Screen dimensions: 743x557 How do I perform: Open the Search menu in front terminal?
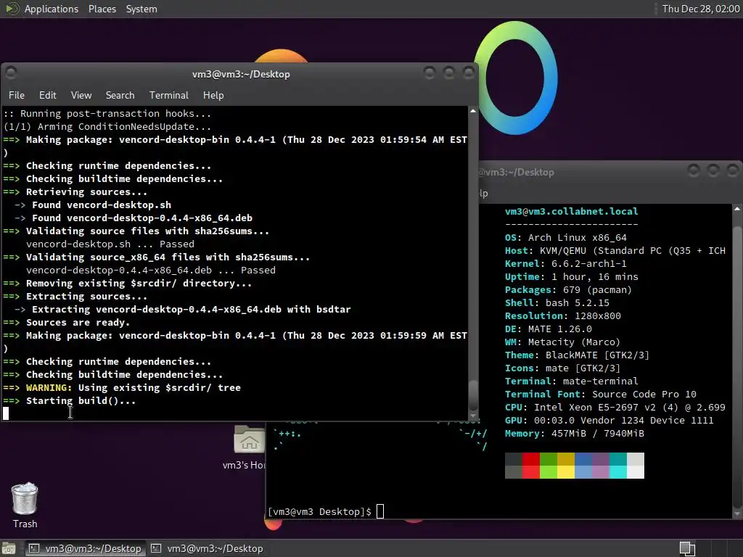(120, 95)
